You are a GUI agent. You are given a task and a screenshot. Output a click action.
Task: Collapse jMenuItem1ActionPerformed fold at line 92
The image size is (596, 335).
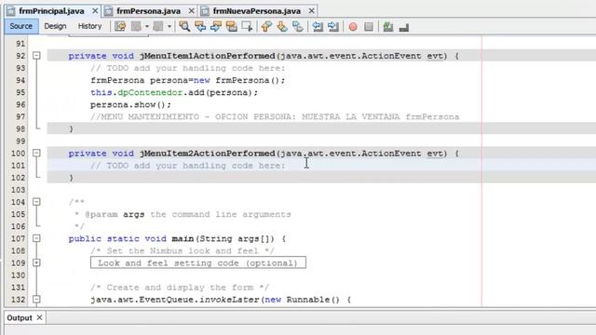pyautogui.click(x=36, y=56)
